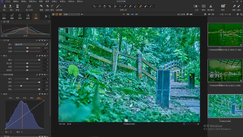Click the zoom-in magnifier beside zoom slider

[205, 14]
